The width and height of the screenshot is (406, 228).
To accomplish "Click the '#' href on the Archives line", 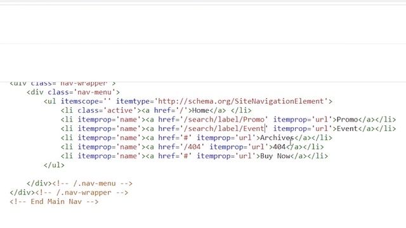I will tap(186, 138).
